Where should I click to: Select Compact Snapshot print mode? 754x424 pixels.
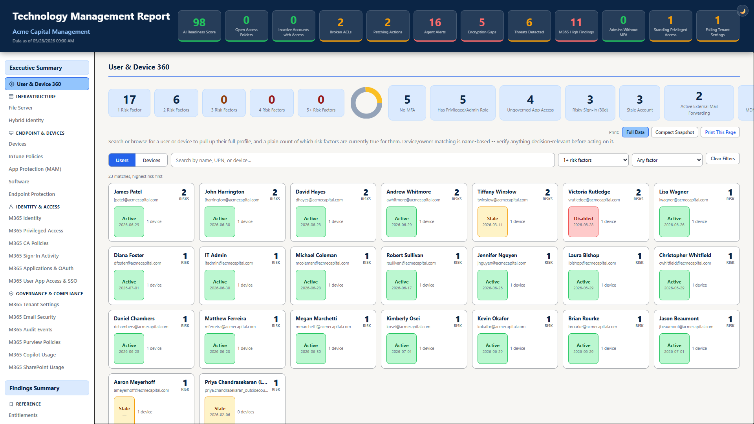(675, 132)
